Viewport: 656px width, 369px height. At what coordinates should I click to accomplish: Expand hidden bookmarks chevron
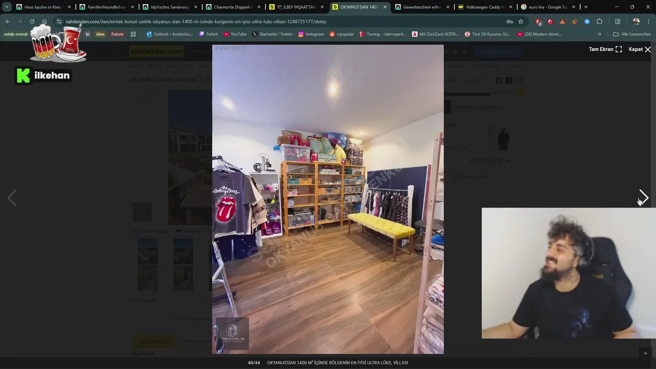pos(600,34)
